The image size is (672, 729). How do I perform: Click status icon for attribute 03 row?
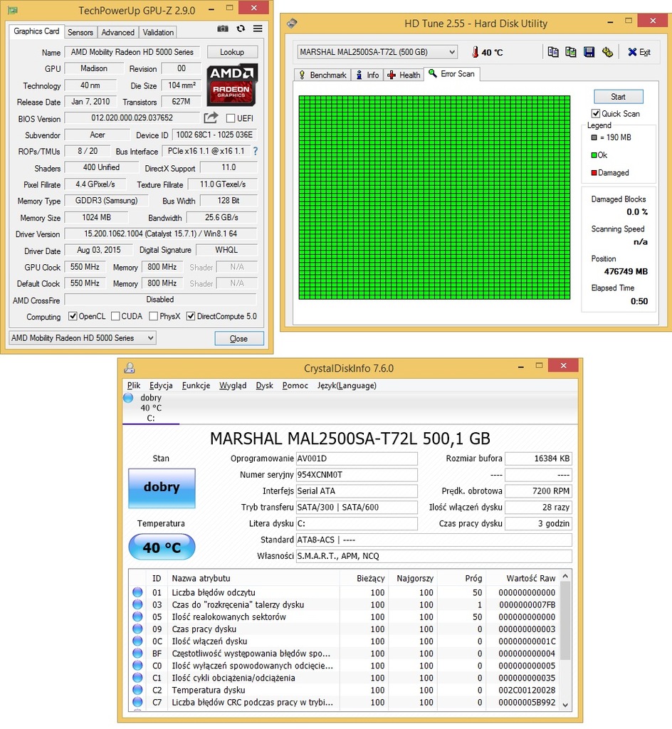(137, 604)
